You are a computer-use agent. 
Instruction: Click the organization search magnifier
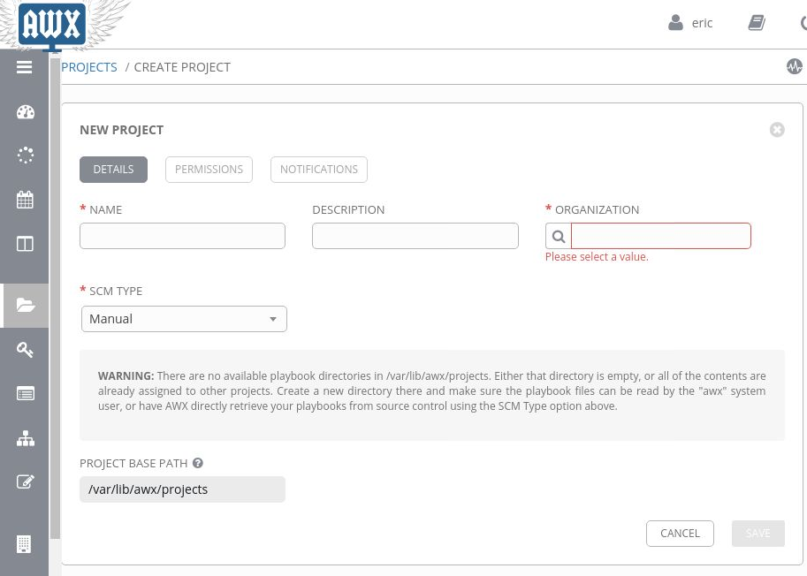tap(559, 236)
